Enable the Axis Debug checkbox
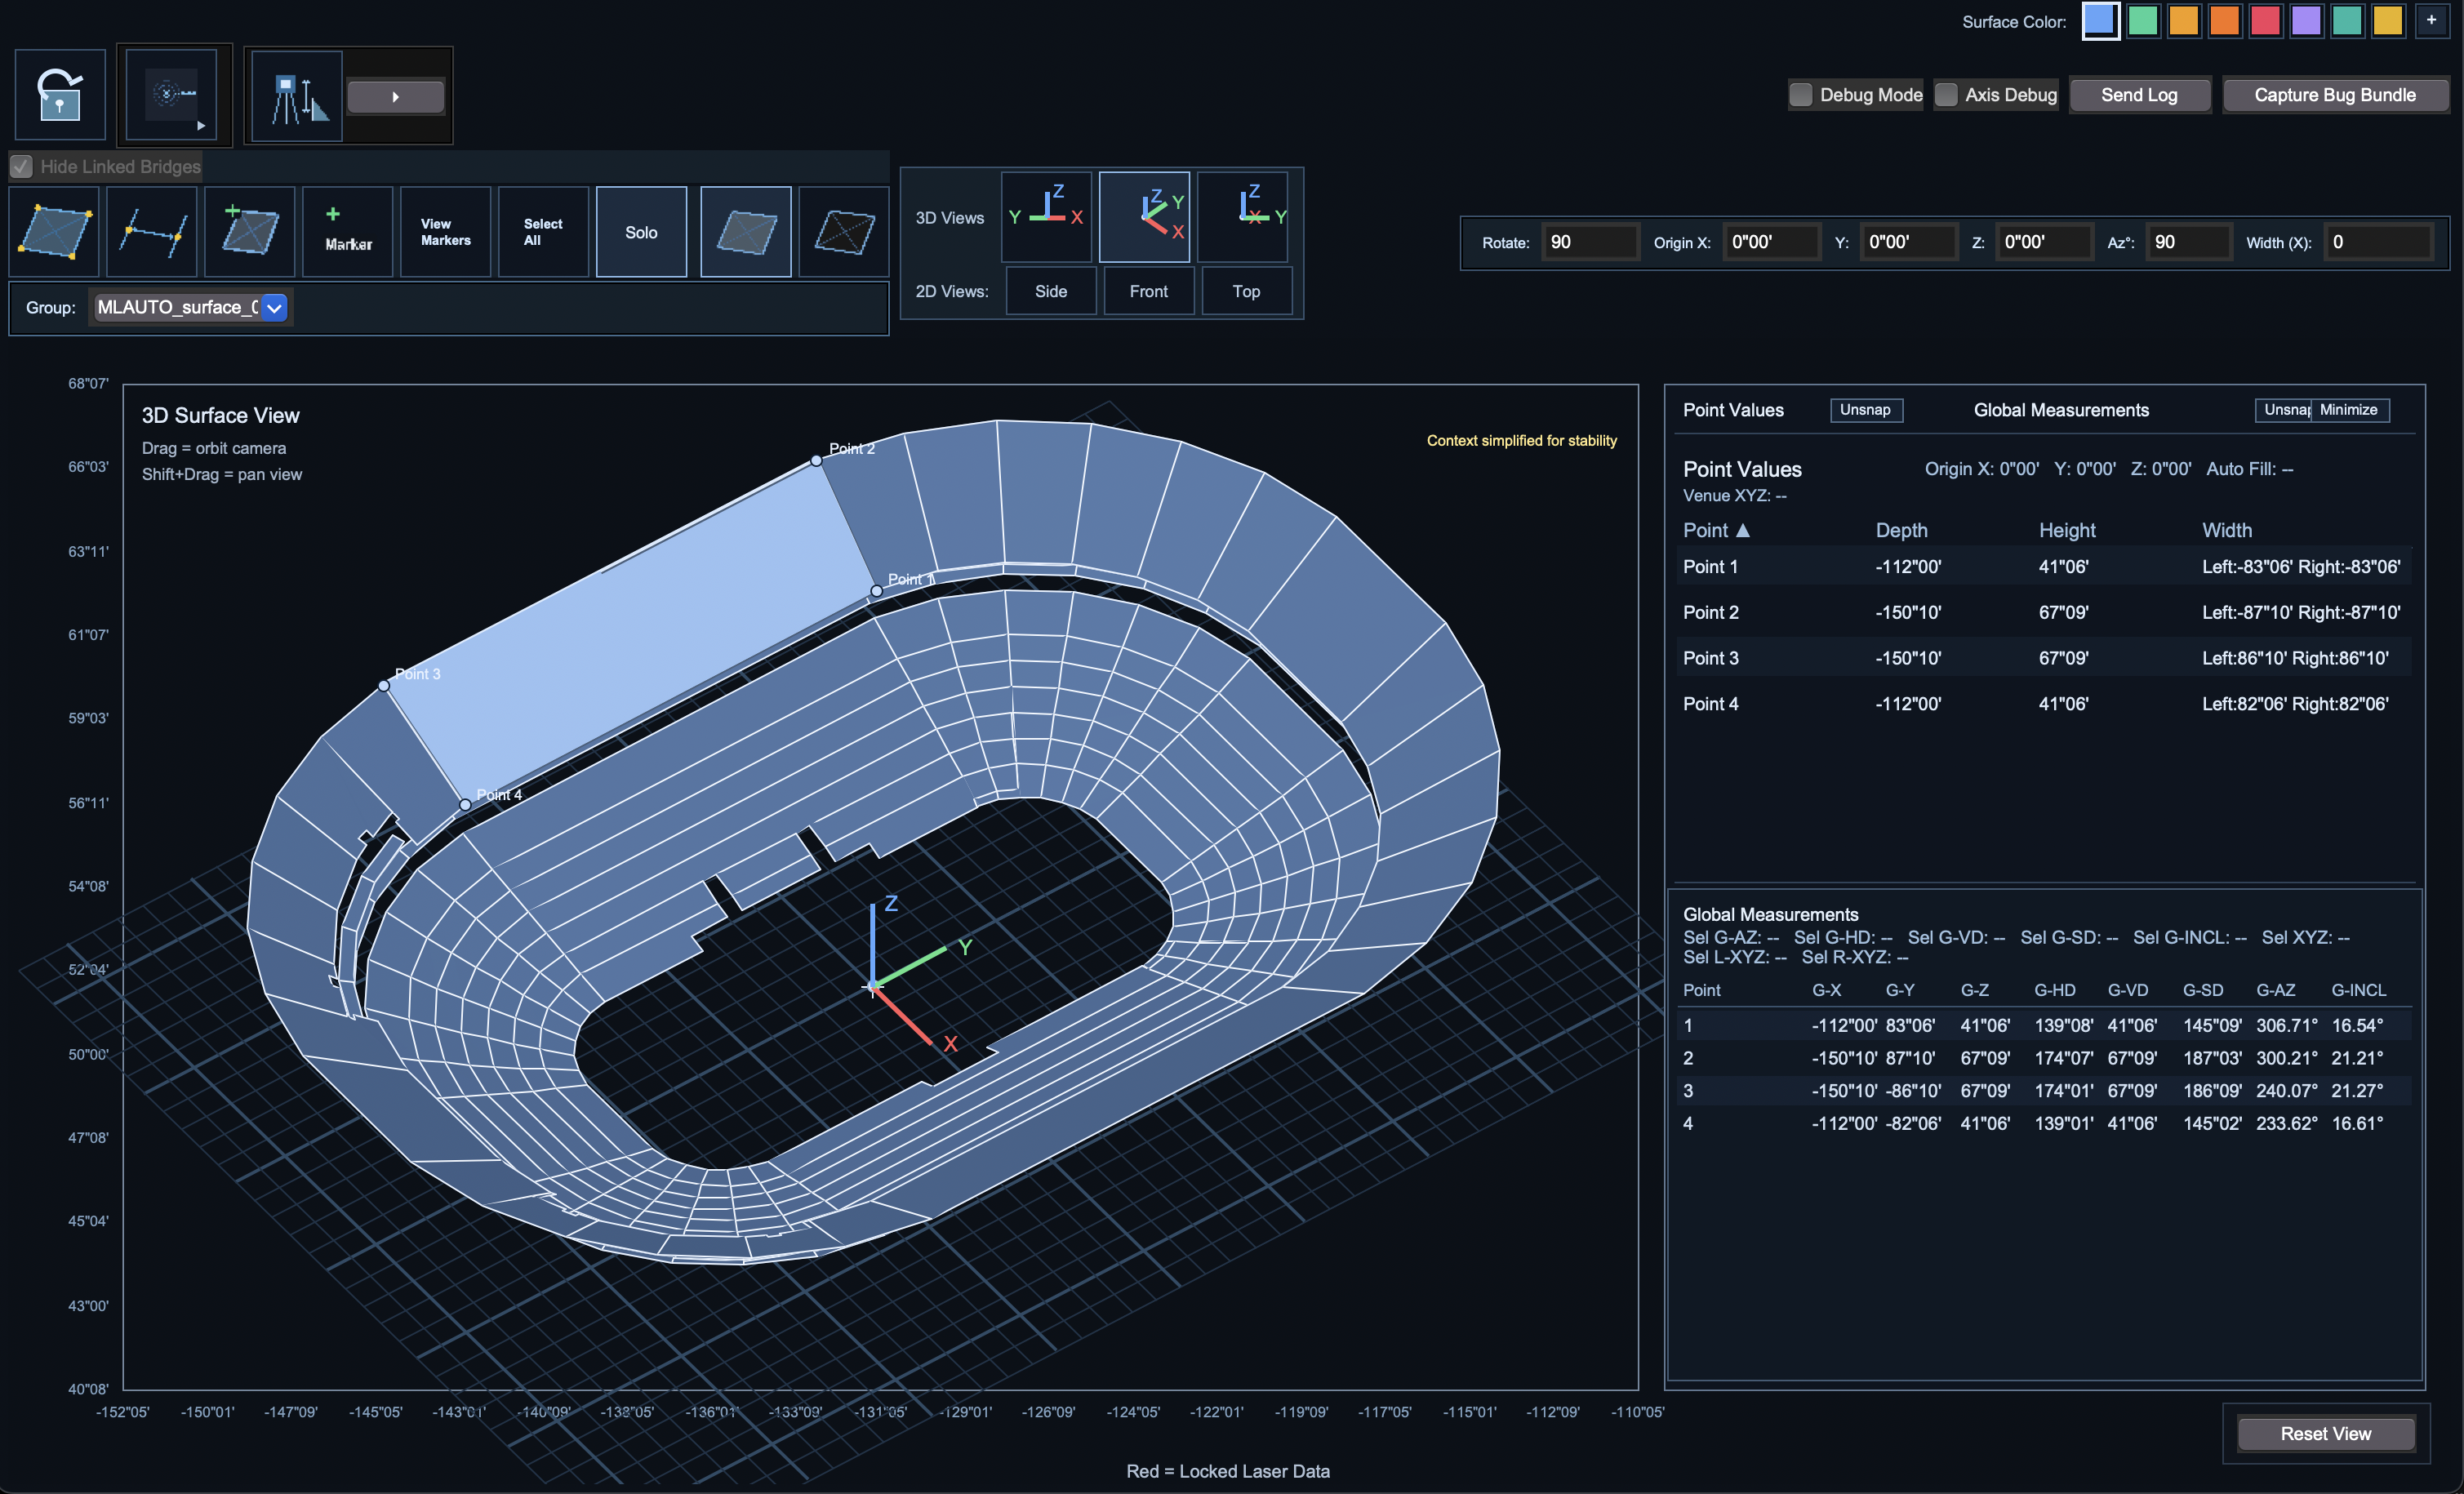This screenshot has height=1494, width=2464. pyautogui.click(x=1945, y=95)
